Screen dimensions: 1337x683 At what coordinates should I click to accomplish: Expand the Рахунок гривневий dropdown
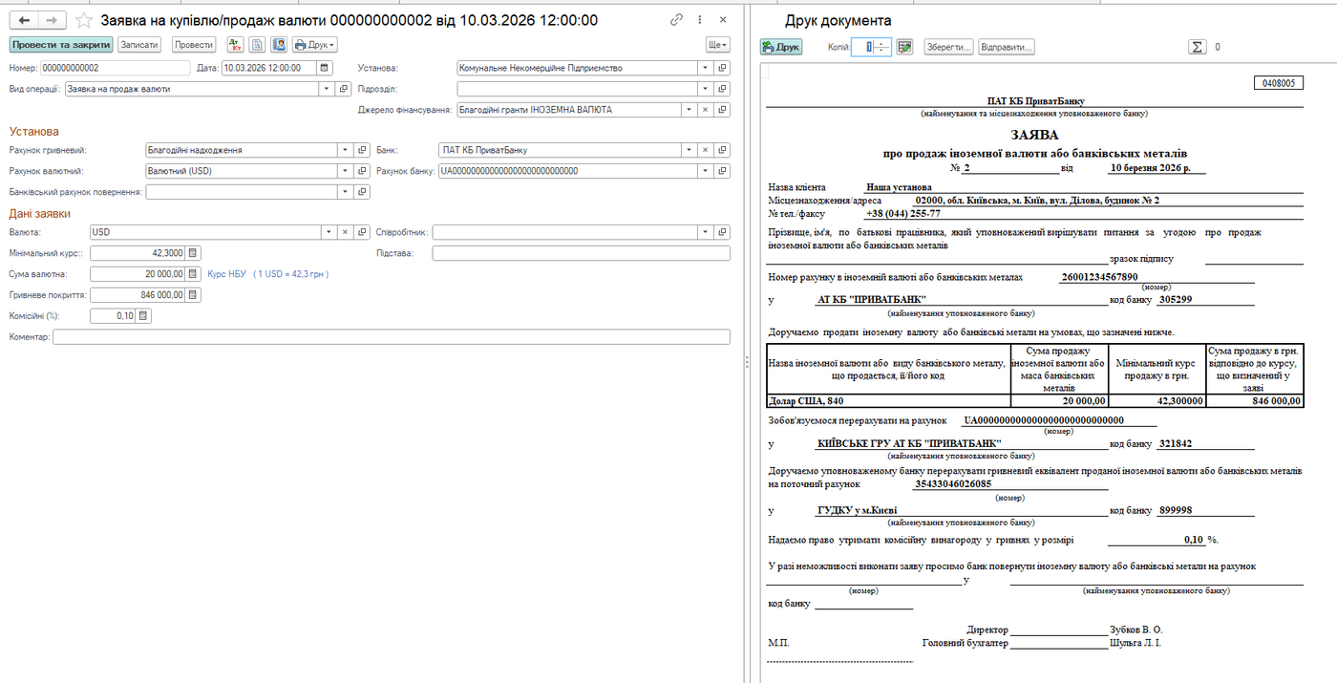tap(345, 150)
